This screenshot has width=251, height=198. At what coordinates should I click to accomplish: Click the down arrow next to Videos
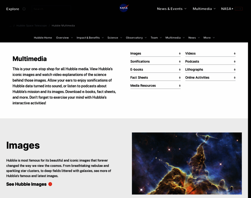click(x=234, y=53)
